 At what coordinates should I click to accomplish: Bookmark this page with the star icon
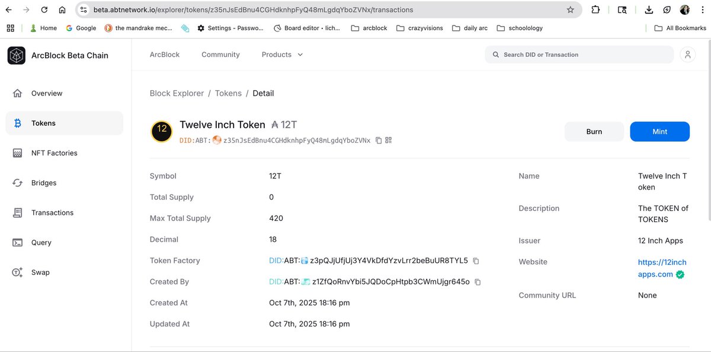(x=570, y=10)
